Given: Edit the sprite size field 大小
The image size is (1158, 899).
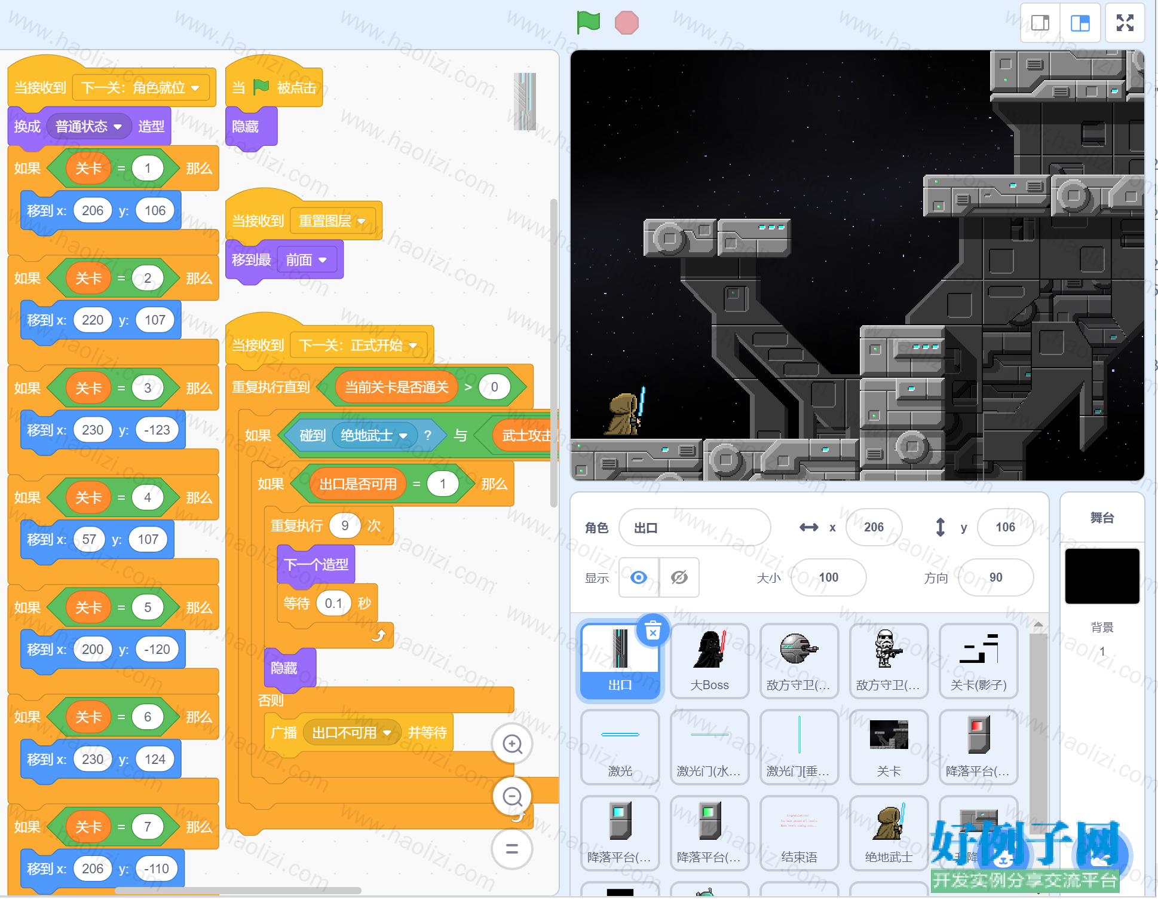Looking at the screenshot, I should 828,577.
